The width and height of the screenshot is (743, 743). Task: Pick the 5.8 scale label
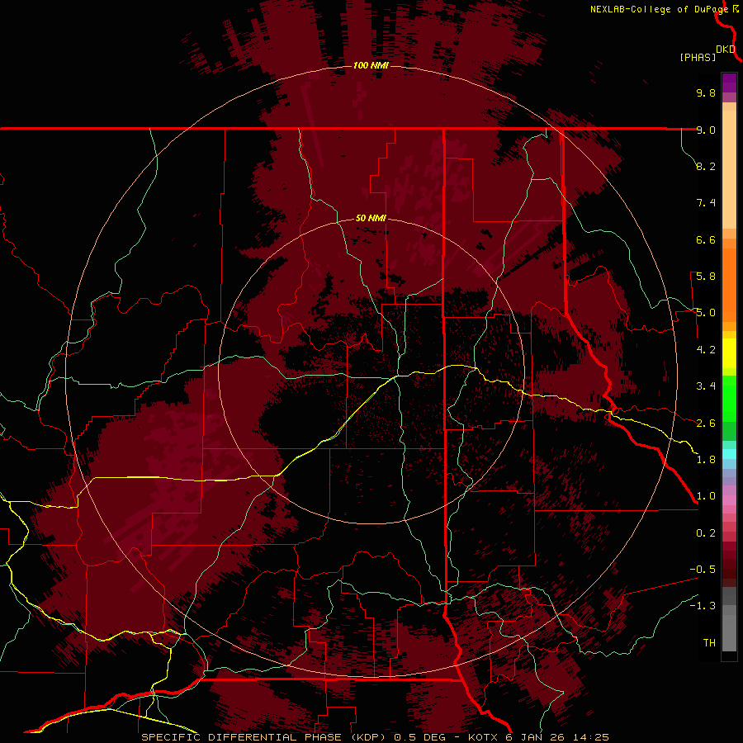(706, 277)
